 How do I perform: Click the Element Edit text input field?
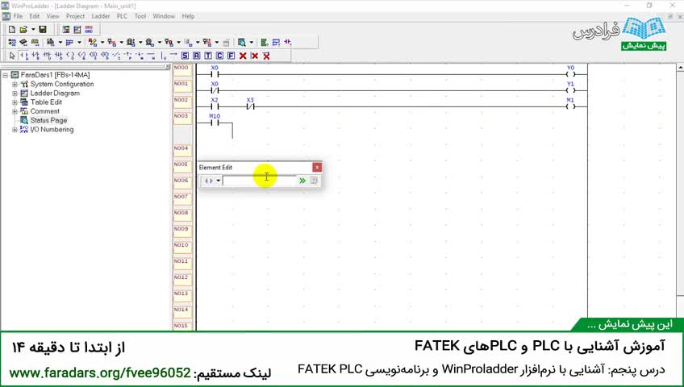click(x=259, y=181)
